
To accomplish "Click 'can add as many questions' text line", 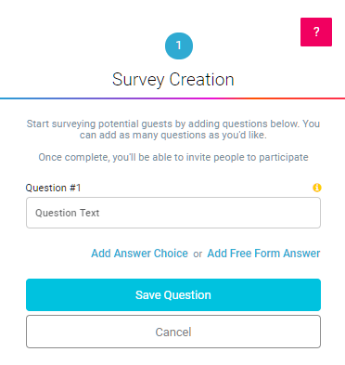I will click(x=173, y=135).
